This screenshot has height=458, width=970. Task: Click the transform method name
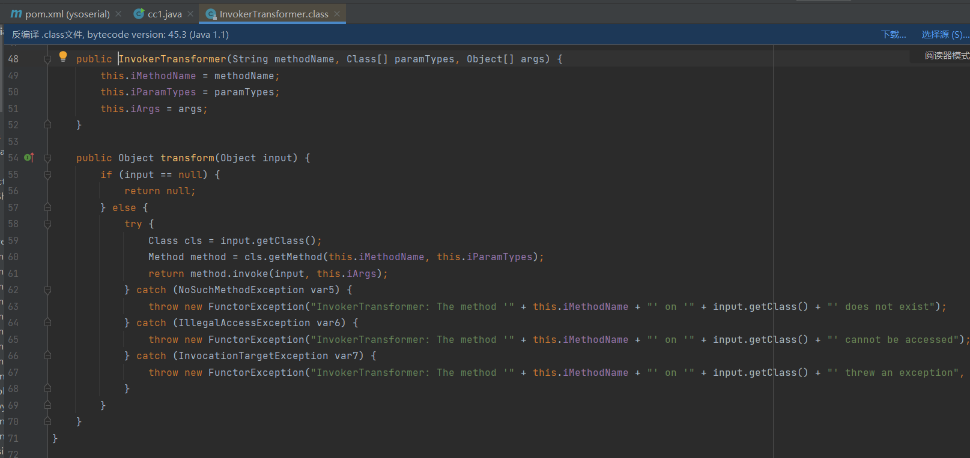[187, 158]
